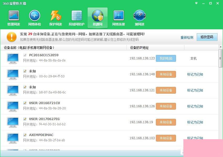
Task: Click computer icon of PC201603152059 row
Action: pyautogui.click(x=13, y=58)
